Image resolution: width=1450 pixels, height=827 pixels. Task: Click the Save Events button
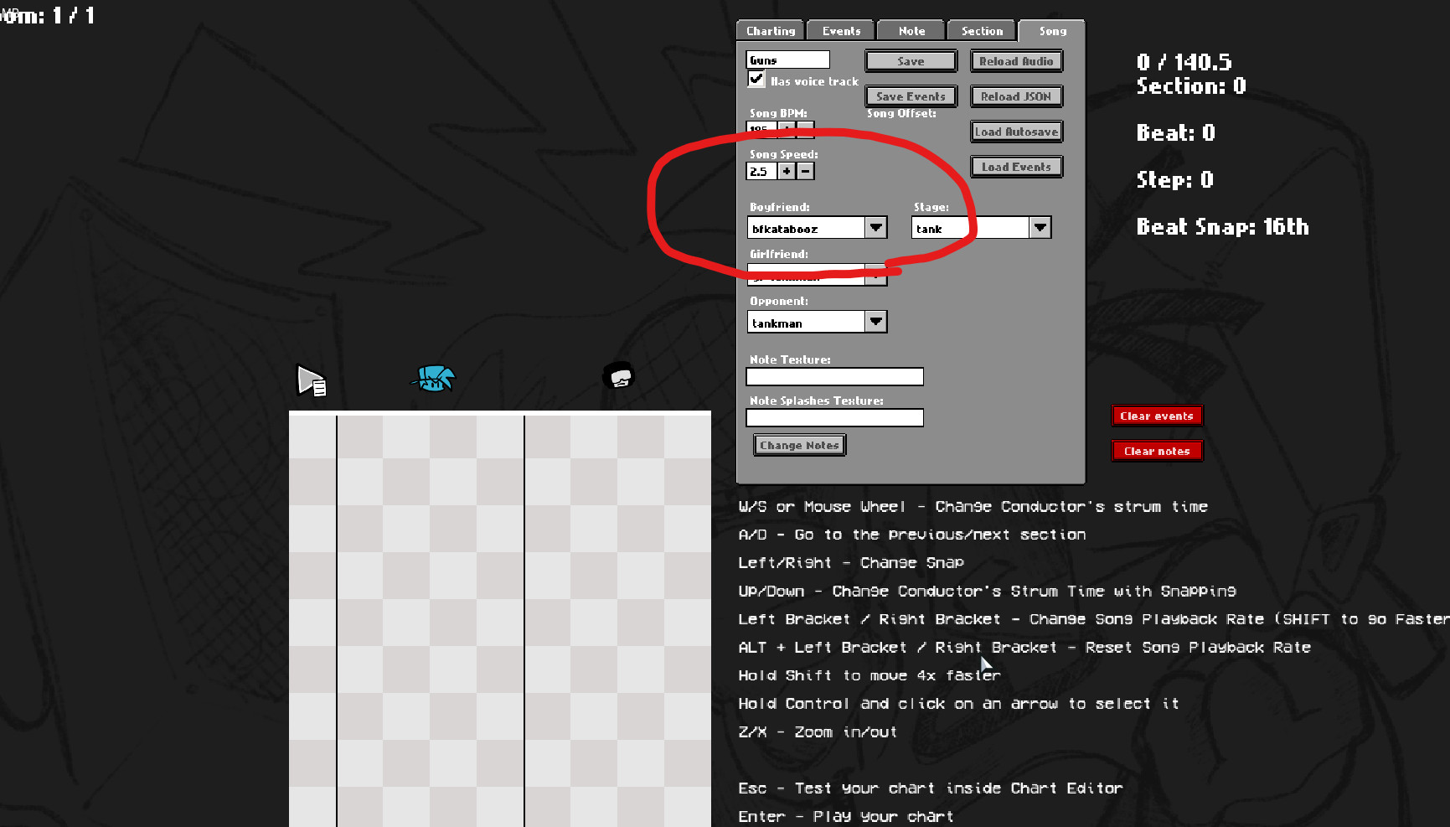(x=911, y=96)
